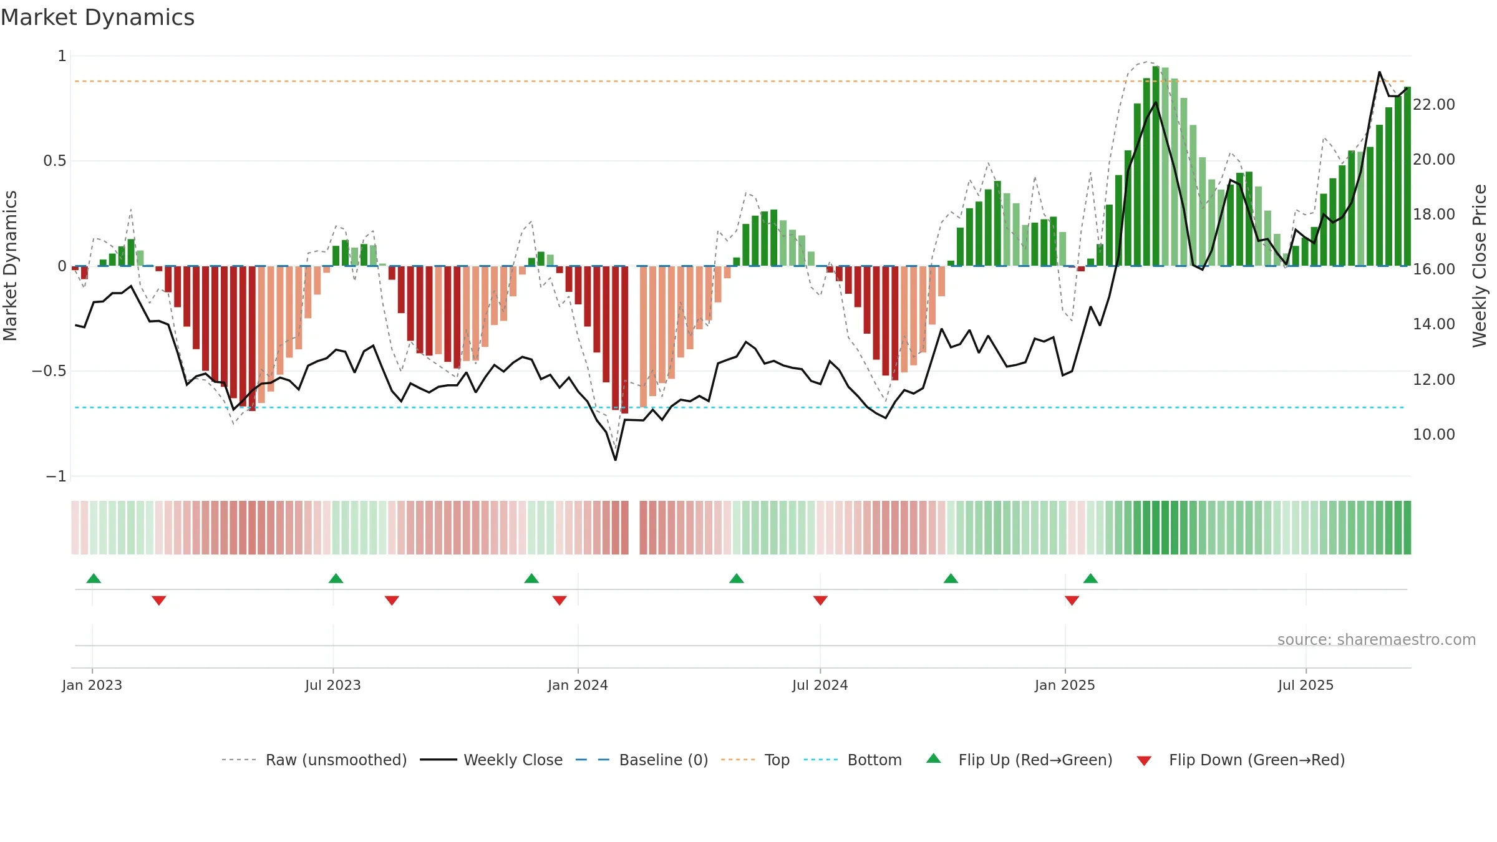Select the flip-up marker after Jul 2024
1497x842 pixels.
coord(951,578)
